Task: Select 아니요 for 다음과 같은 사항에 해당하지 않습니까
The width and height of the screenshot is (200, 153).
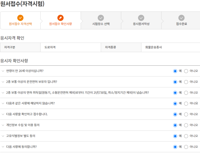Action: click(186, 103)
